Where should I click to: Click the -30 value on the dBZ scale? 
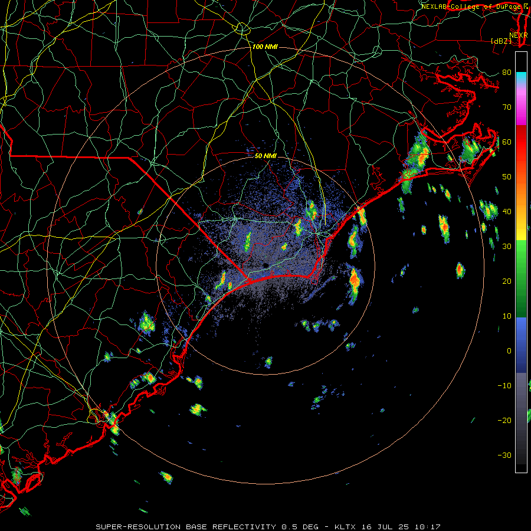coord(504,455)
